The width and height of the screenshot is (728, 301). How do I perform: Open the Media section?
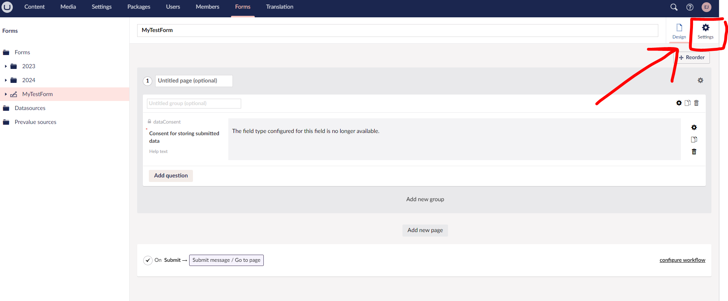point(68,7)
